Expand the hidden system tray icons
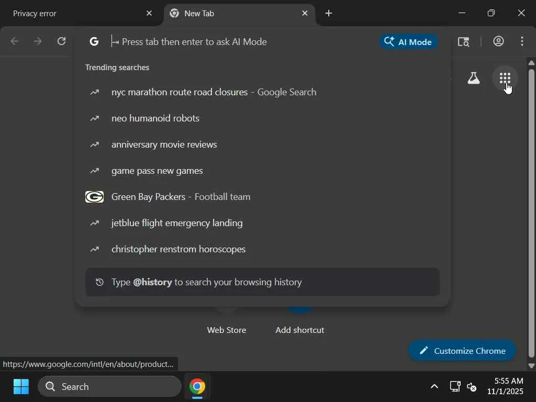 coord(434,387)
